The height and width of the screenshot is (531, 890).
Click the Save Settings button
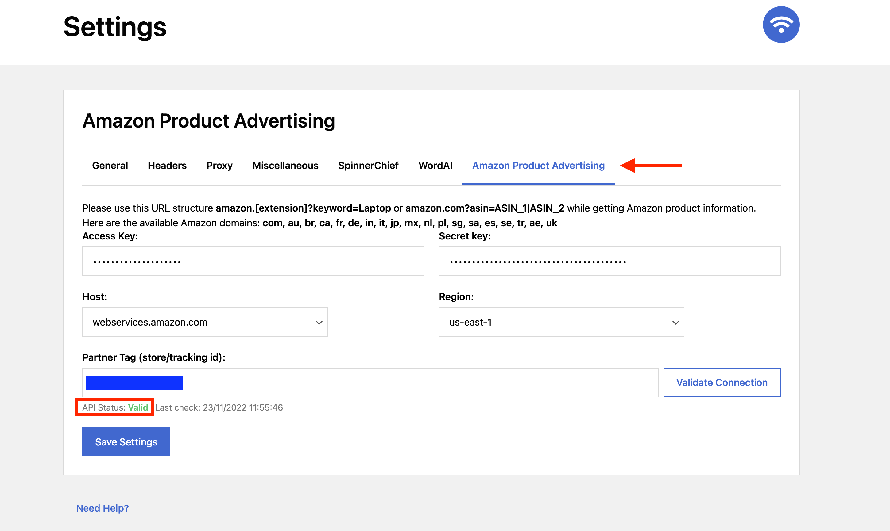(126, 442)
